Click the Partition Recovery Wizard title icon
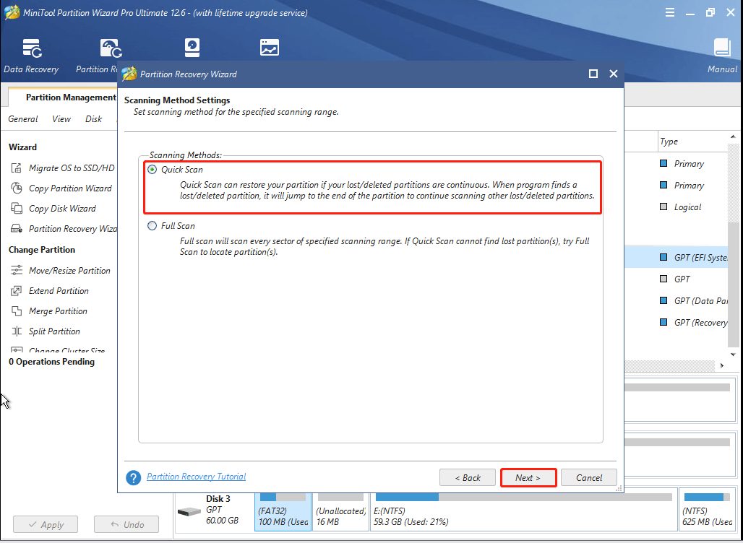This screenshot has width=743, height=543. (x=129, y=74)
